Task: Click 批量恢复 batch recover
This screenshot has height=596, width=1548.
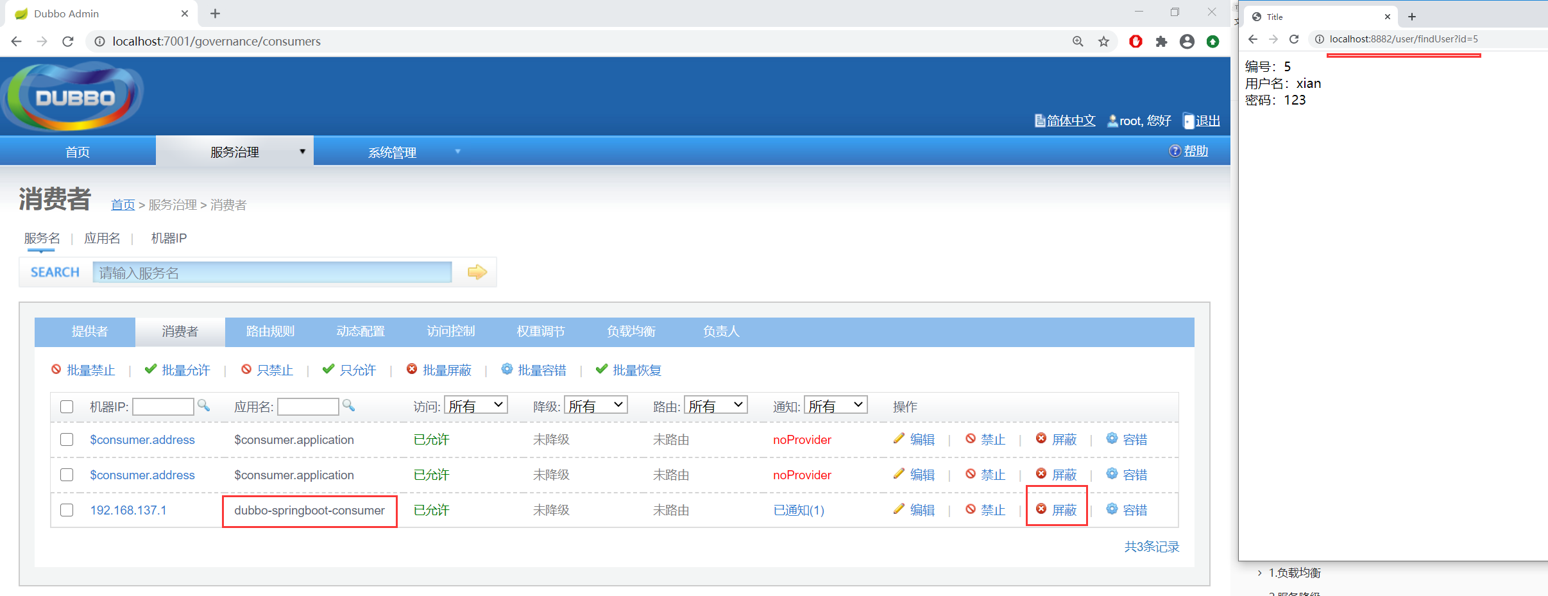Action: tap(629, 370)
